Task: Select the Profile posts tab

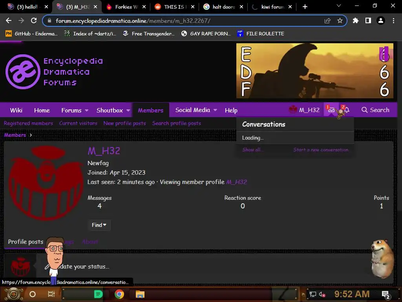Action: (26, 242)
